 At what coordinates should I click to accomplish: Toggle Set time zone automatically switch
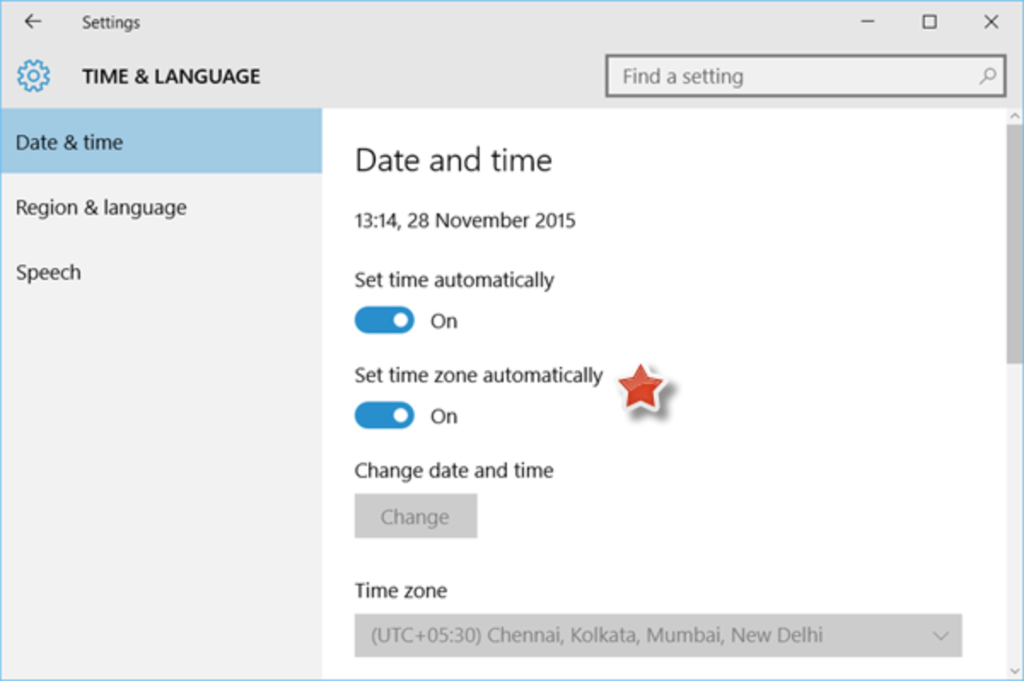tap(384, 416)
